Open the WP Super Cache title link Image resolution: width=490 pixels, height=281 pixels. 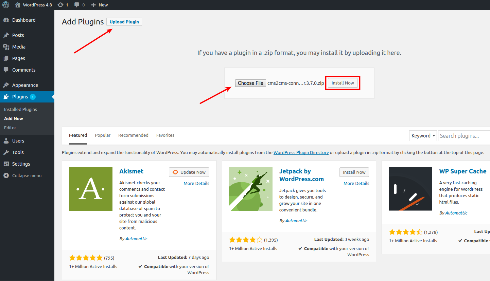[463, 171]
